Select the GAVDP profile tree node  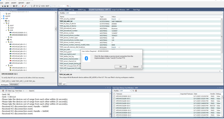(x=8, y=16)
